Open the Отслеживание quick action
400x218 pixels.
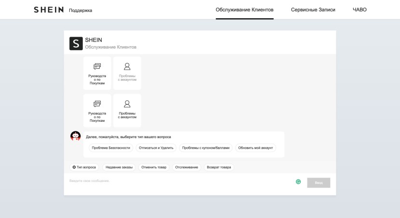point(187,167)
